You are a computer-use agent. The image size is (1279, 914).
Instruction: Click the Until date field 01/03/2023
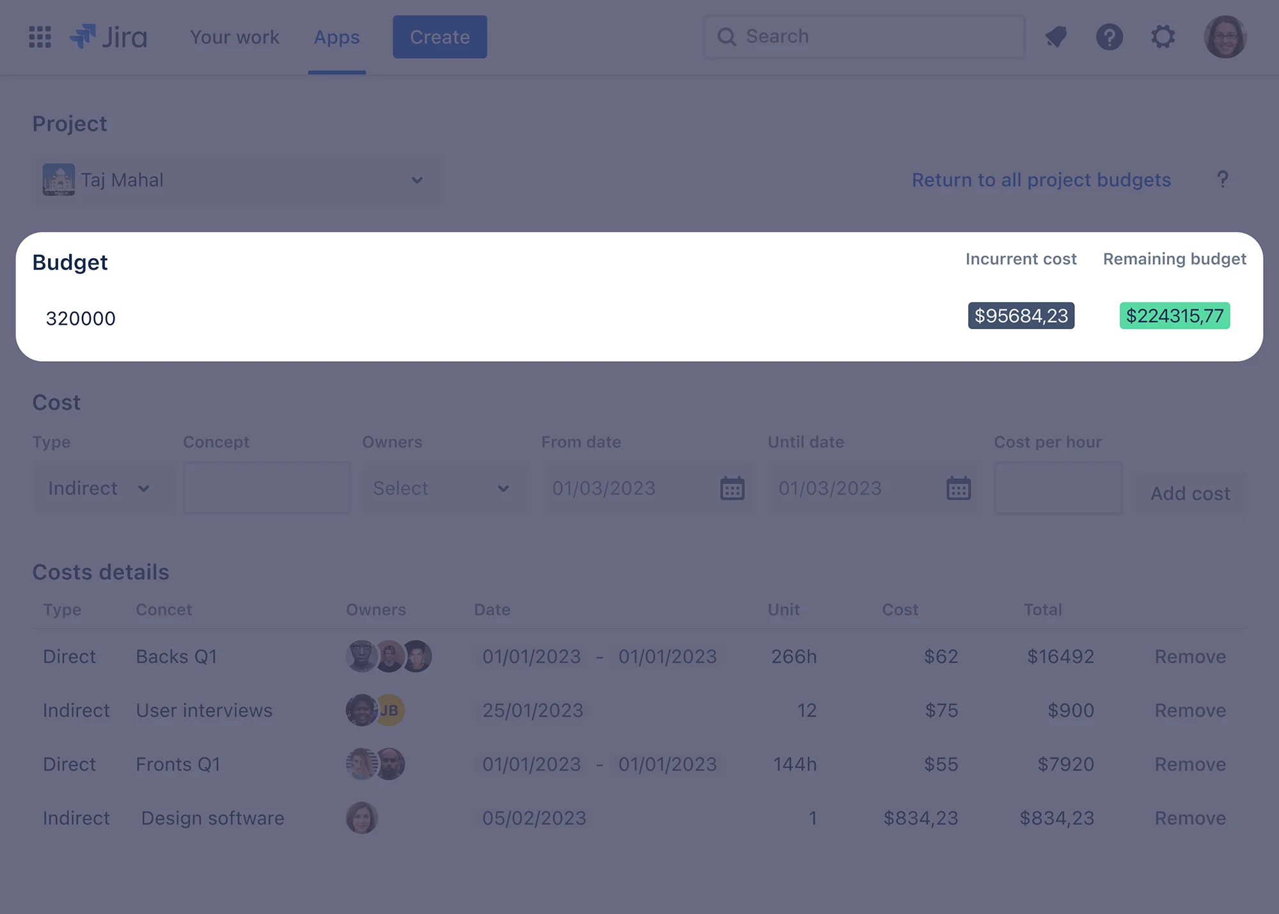(x=874, y=488)
